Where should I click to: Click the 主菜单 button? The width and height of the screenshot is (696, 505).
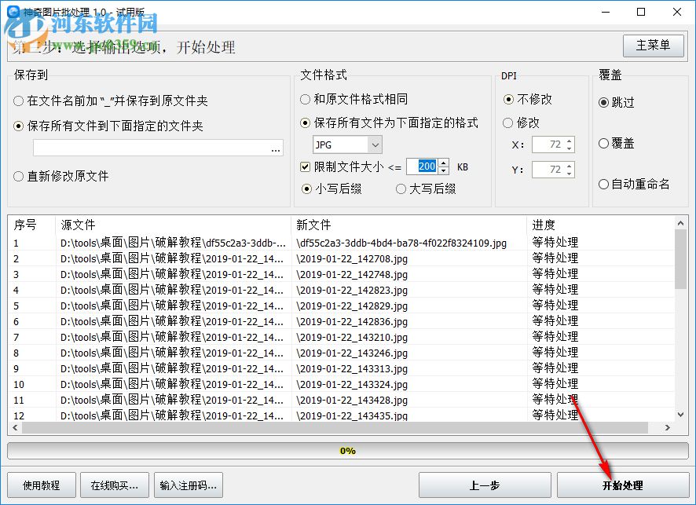[653, 46]
